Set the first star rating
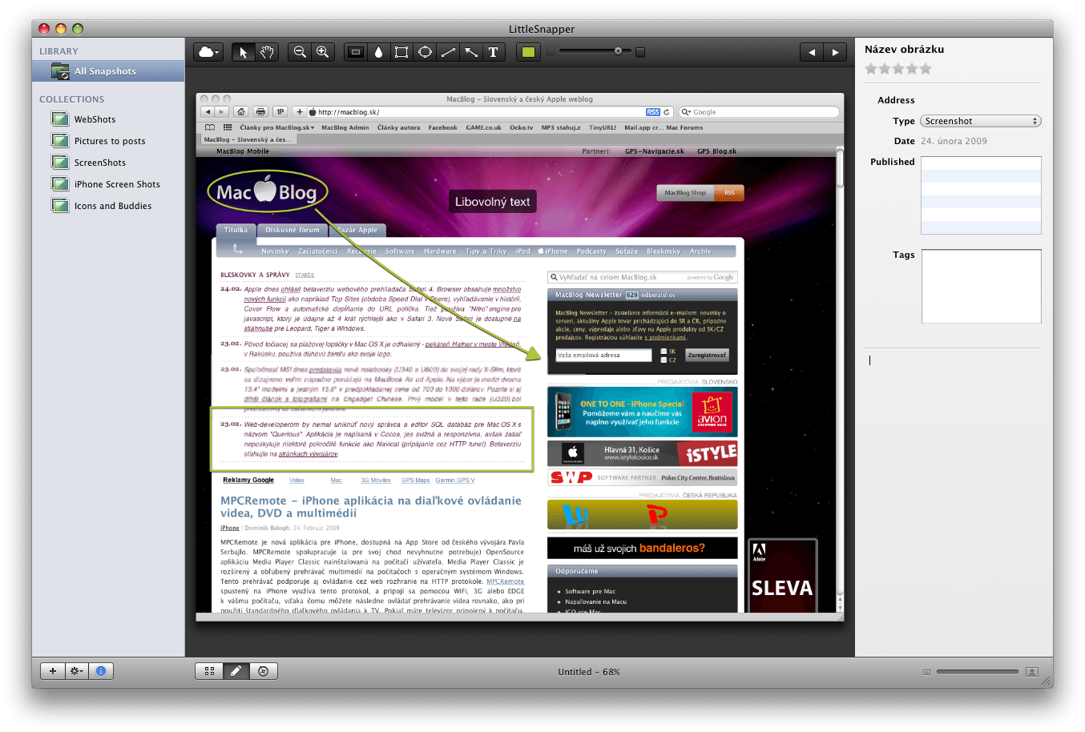This screenshot has width=1085, height=732. coord(871,69)
